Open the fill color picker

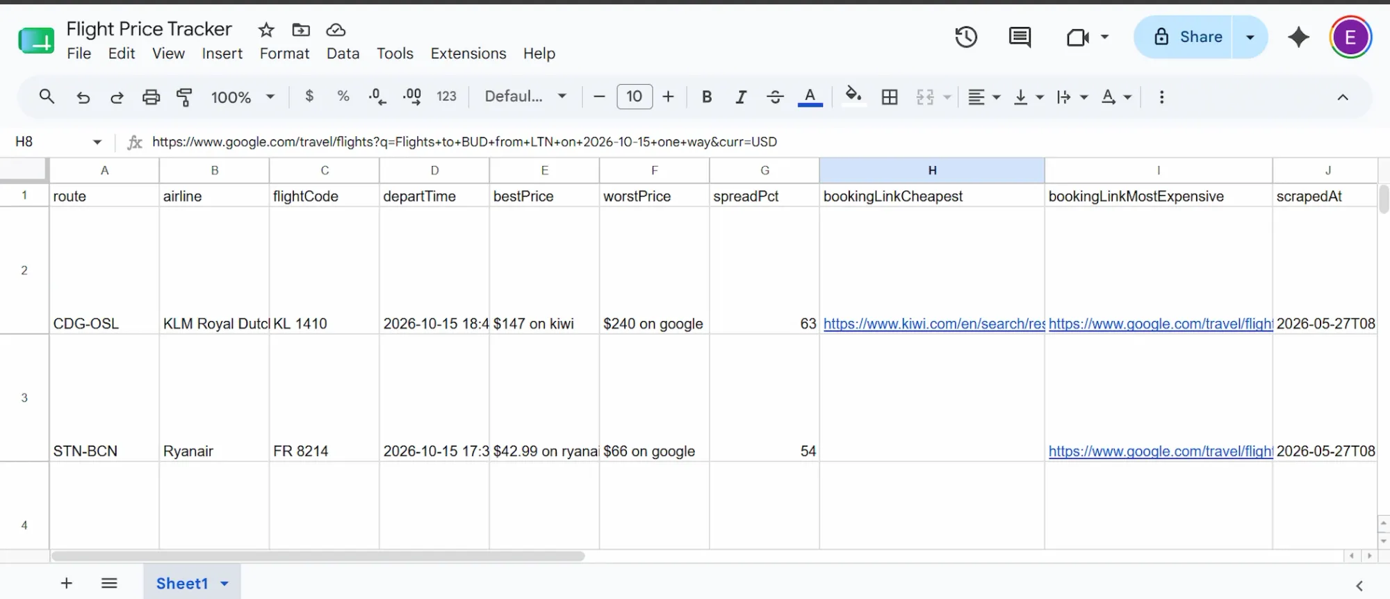point(853,96)
